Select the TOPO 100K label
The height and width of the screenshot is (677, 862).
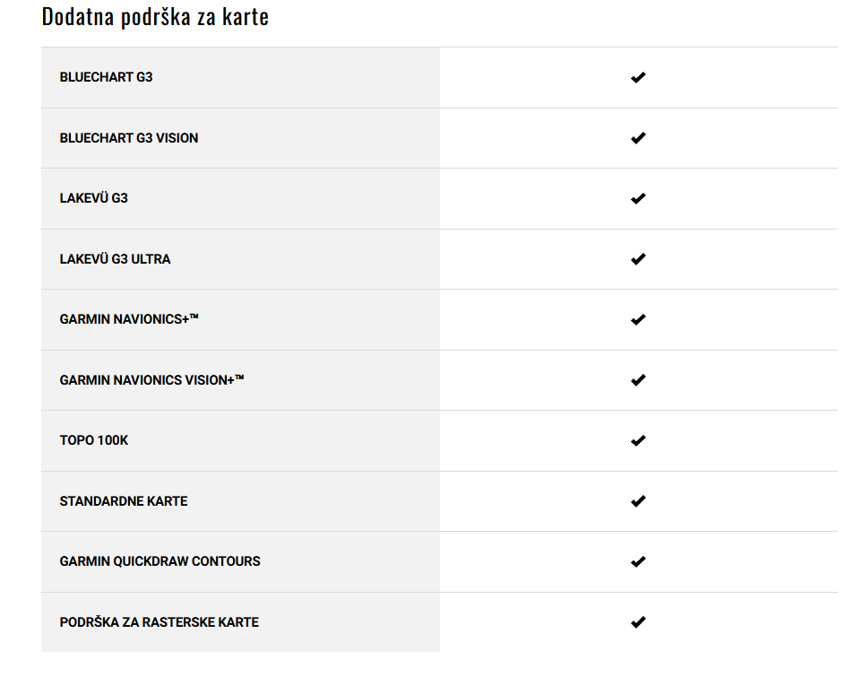[x=93, y=440]
